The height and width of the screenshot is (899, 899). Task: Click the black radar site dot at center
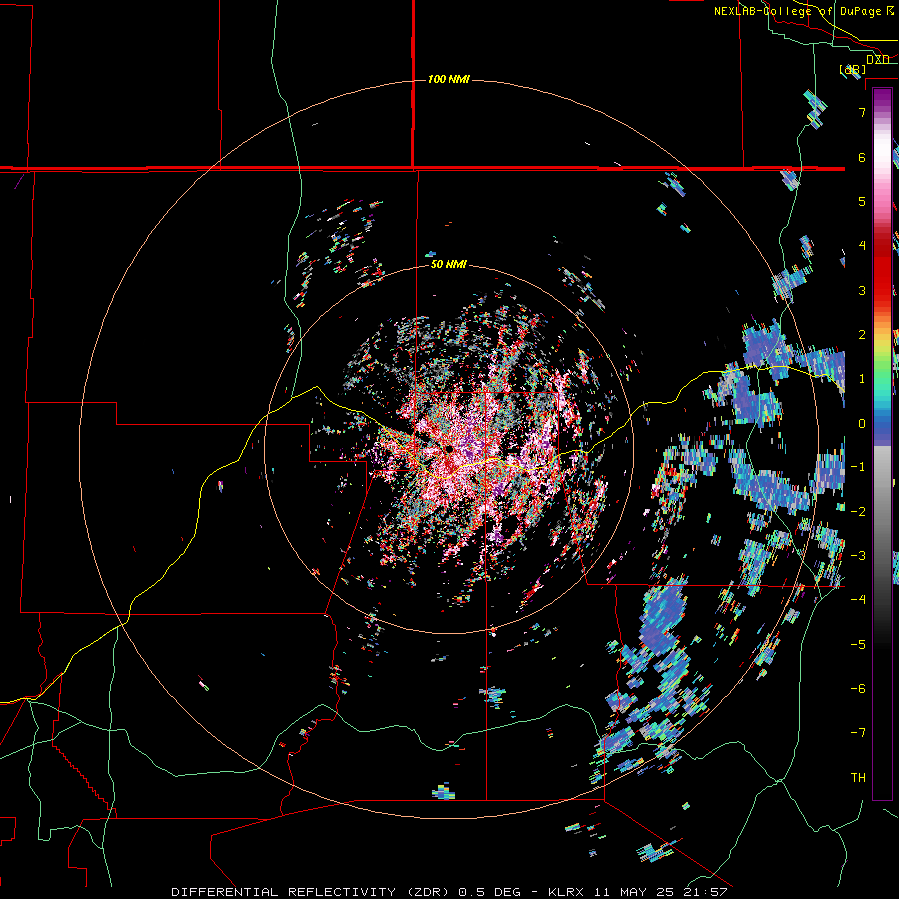point(449,449)
